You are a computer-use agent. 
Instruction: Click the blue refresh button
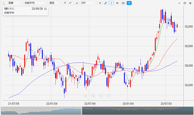(x=129, y=3)
